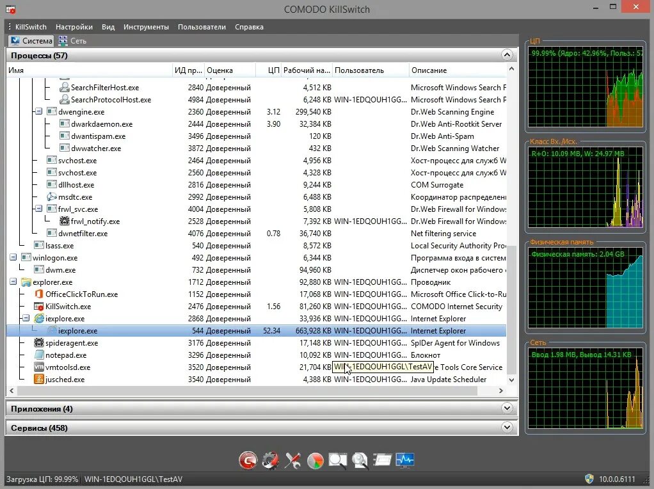Click the gear with red arrow icon
Image resolution: width=654 pixels, height=489 pixels.
point(270,460)
